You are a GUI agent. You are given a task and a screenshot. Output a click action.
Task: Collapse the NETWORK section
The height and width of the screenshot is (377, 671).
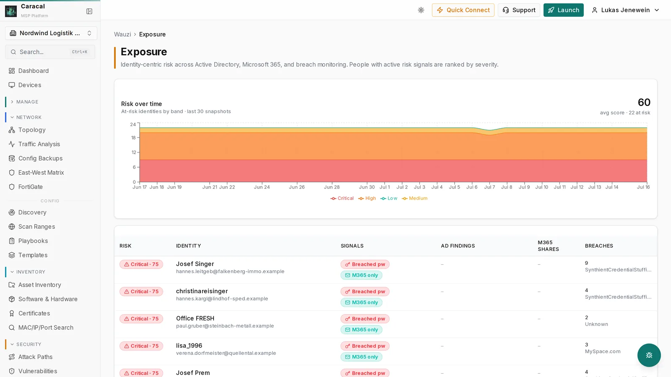[x=29, y=117]
